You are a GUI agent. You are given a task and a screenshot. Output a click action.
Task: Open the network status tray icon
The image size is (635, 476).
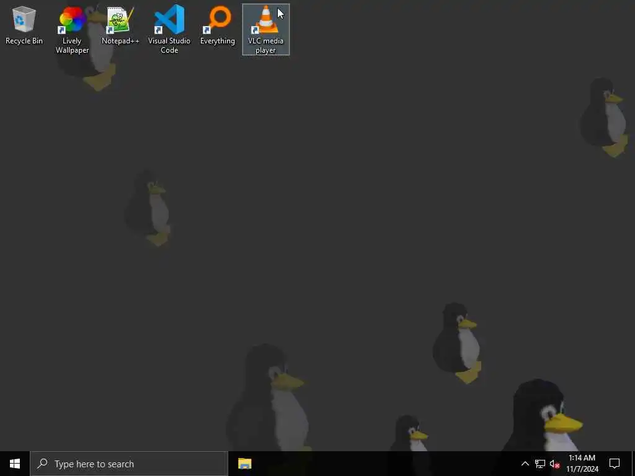[x=540, y=464]
